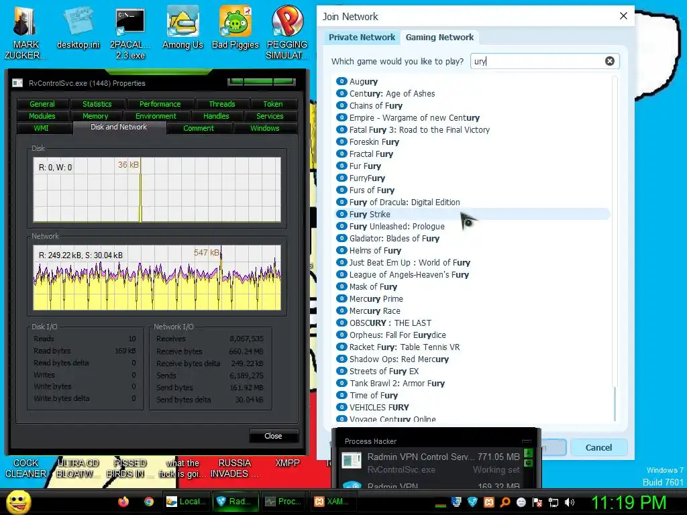
Task: Click the network tray icon
Action: pos(553,502)
